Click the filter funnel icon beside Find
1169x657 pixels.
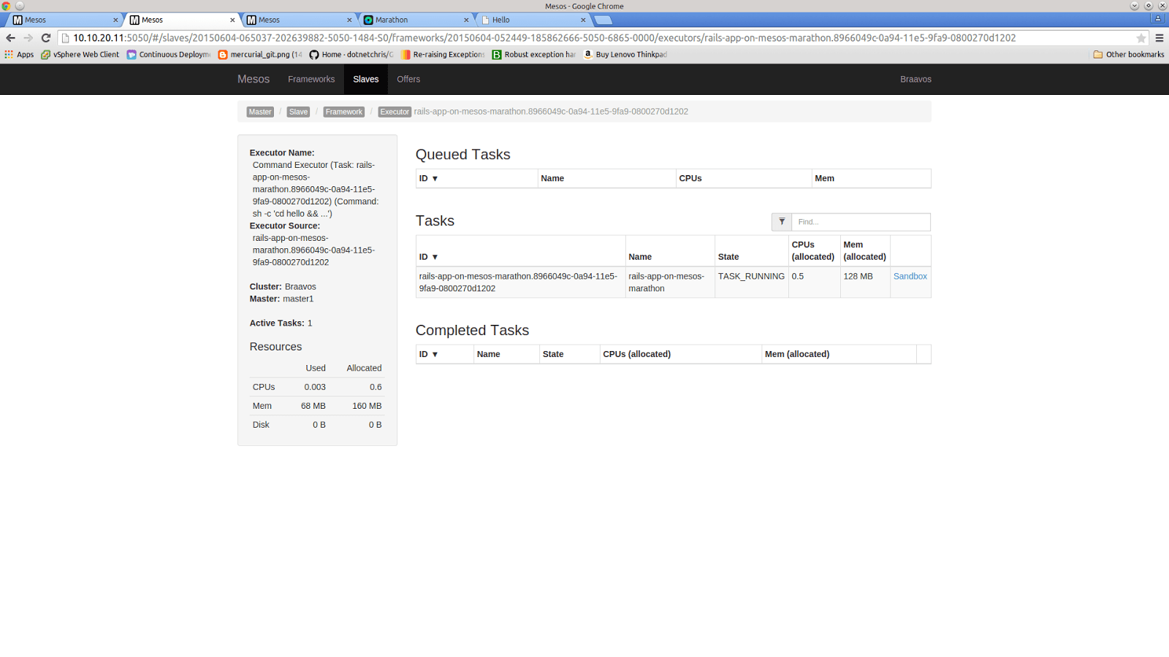pos(781,222)
